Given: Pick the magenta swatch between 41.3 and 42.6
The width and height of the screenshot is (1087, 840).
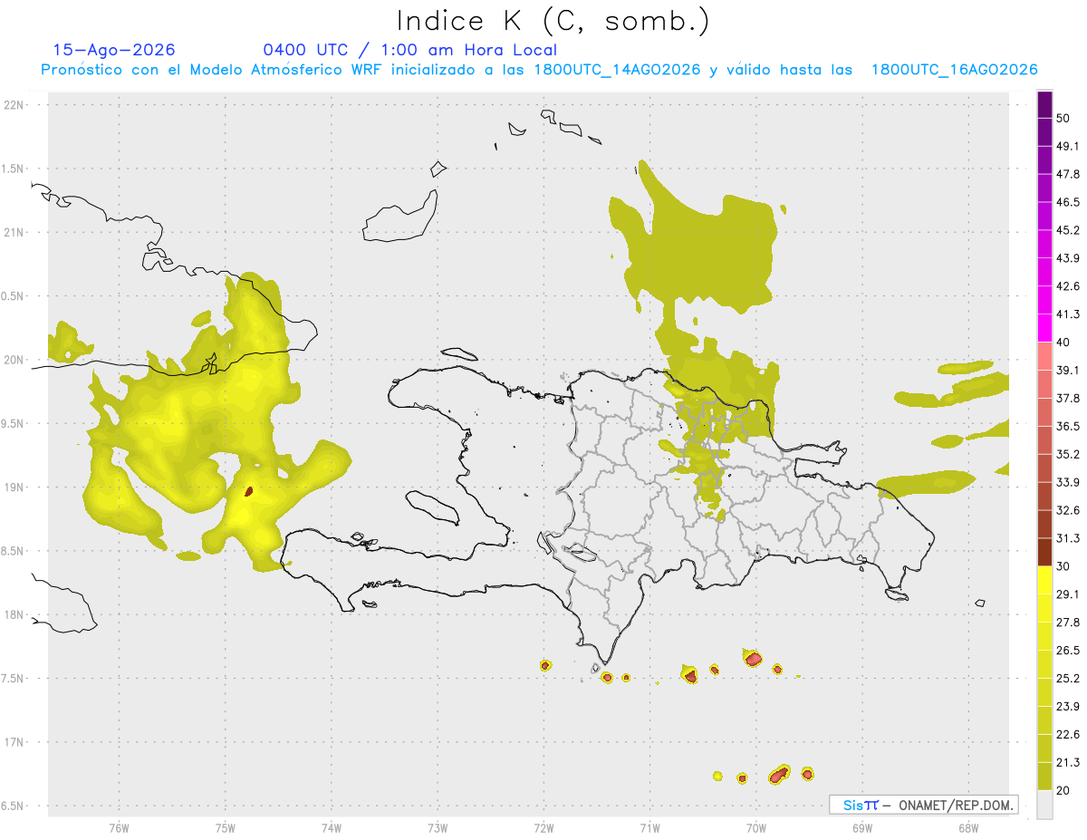Looking at the screenshot, I should tap(1044, 300).
